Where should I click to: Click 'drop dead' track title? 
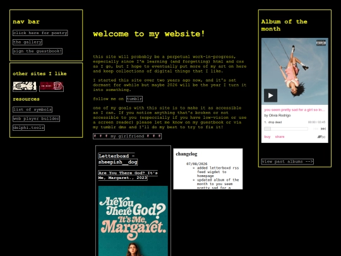click(x=275, y=122)
